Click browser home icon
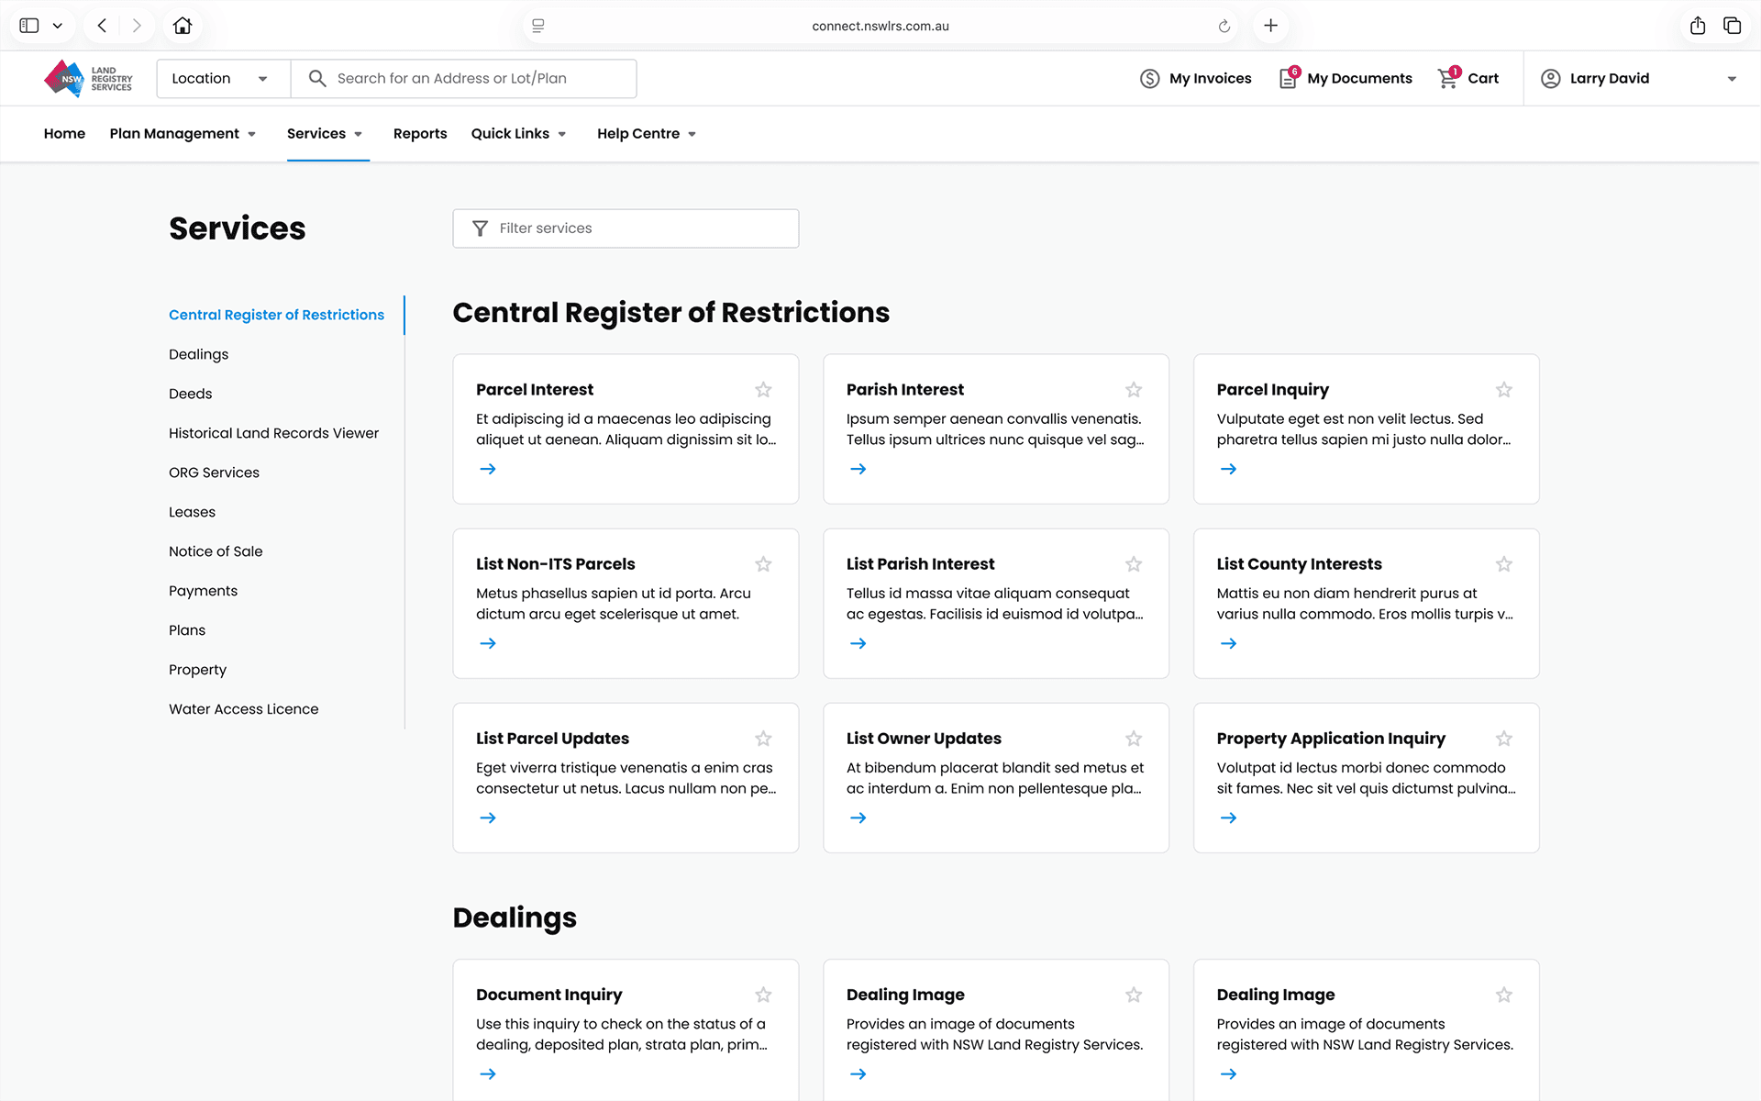Viewport: 1761px width, 1101px height. (183, 26)
